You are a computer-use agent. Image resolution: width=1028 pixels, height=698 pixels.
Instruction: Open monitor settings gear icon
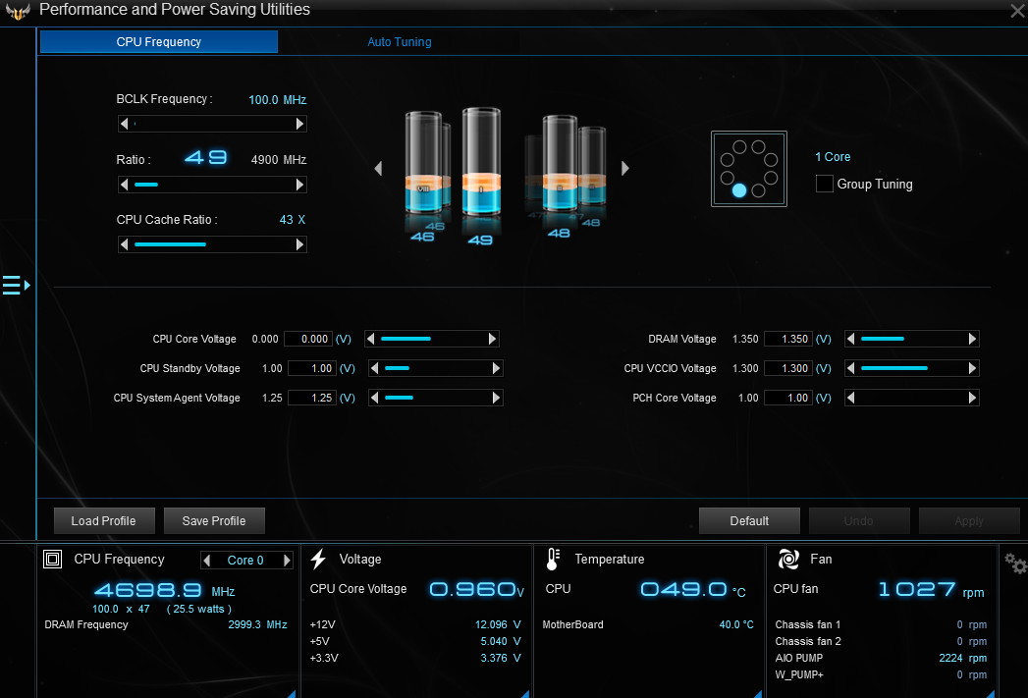1015,563
